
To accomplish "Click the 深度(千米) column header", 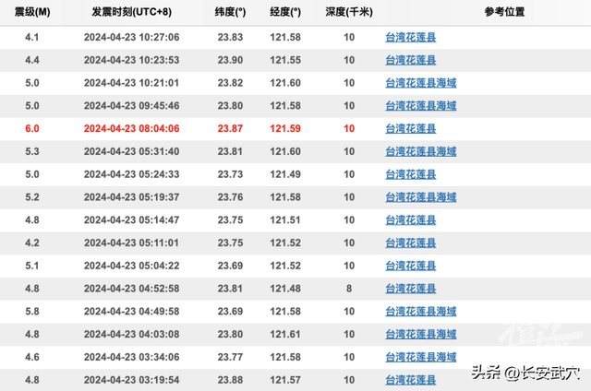I will click(x=348, y=13).
